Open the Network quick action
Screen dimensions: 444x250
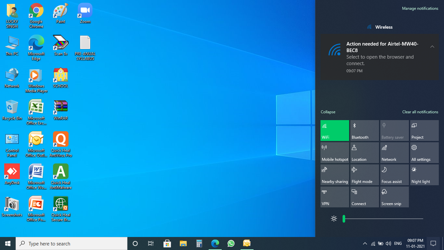click(x=395, y=153)
